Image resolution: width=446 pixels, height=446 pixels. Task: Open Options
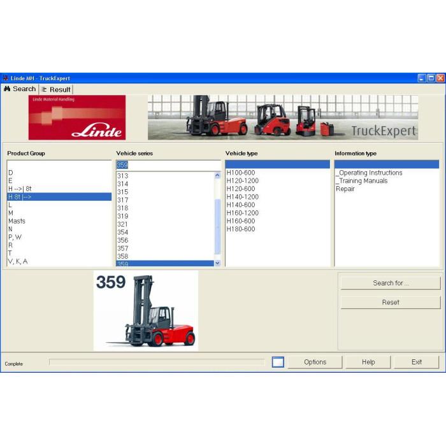click(315, 362)
